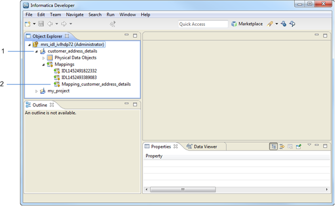
Task: Open the Help menu
Action: tap(145, 15)
